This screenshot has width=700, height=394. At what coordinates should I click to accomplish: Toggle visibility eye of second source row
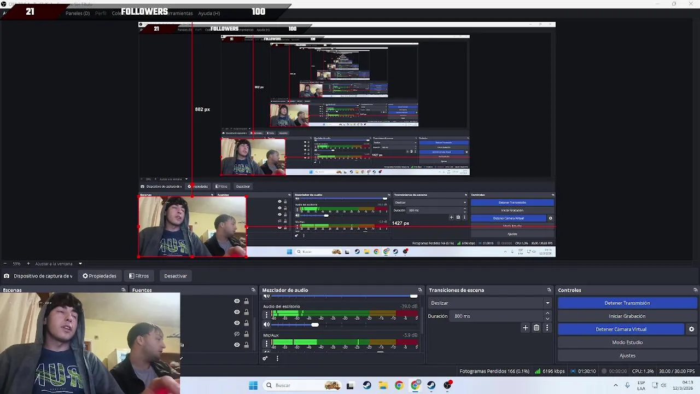tap(237, 312)
